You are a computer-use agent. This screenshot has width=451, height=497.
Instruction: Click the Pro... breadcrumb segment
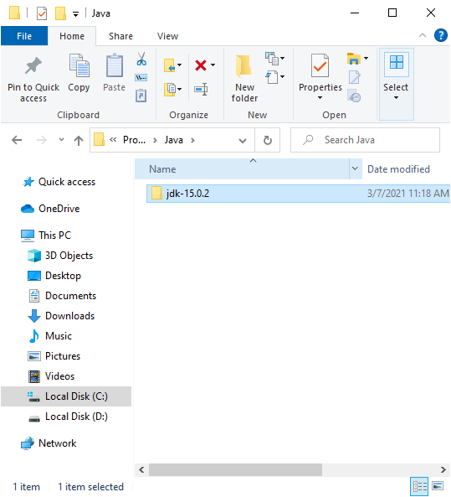(134, 140)
